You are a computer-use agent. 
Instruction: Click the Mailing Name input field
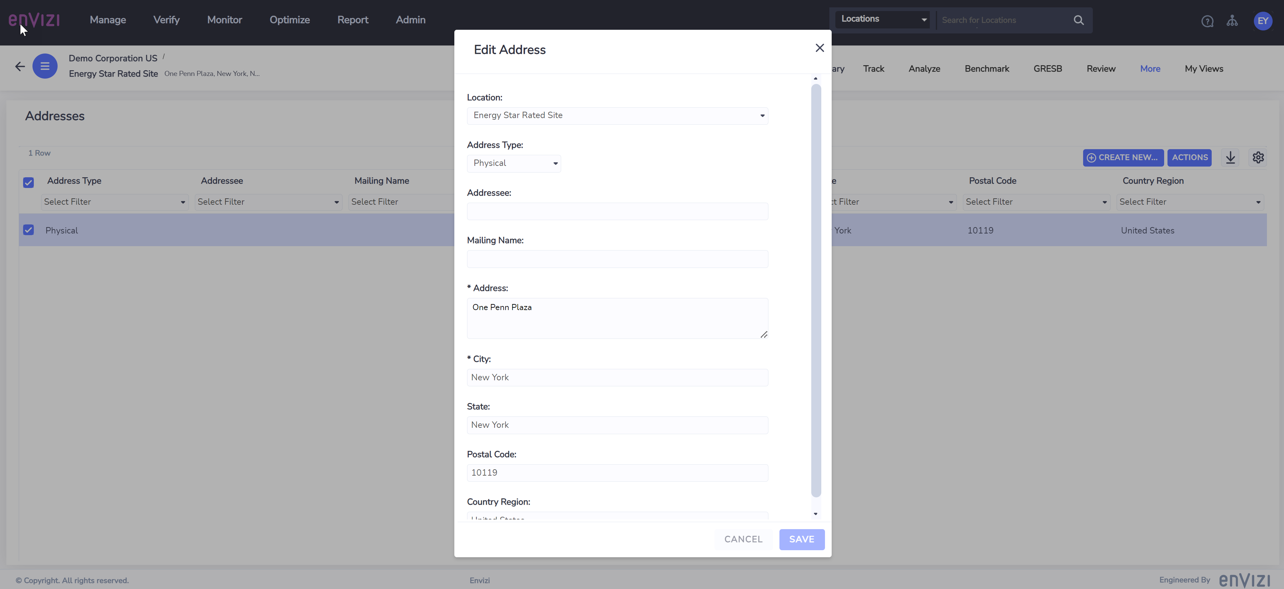tap(617, 259)
